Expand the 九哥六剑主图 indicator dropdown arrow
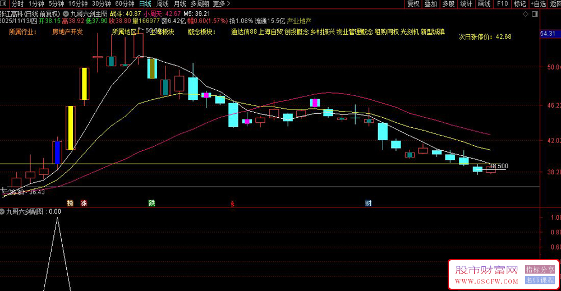Screen dimensions: 561x291 pyautogui.click(x=66, y=14)
